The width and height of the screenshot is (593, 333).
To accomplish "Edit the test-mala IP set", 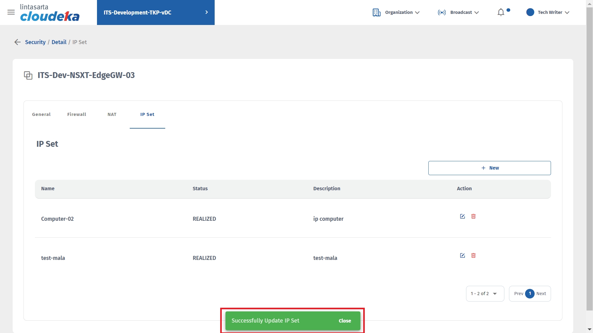I will click(462, 256).
